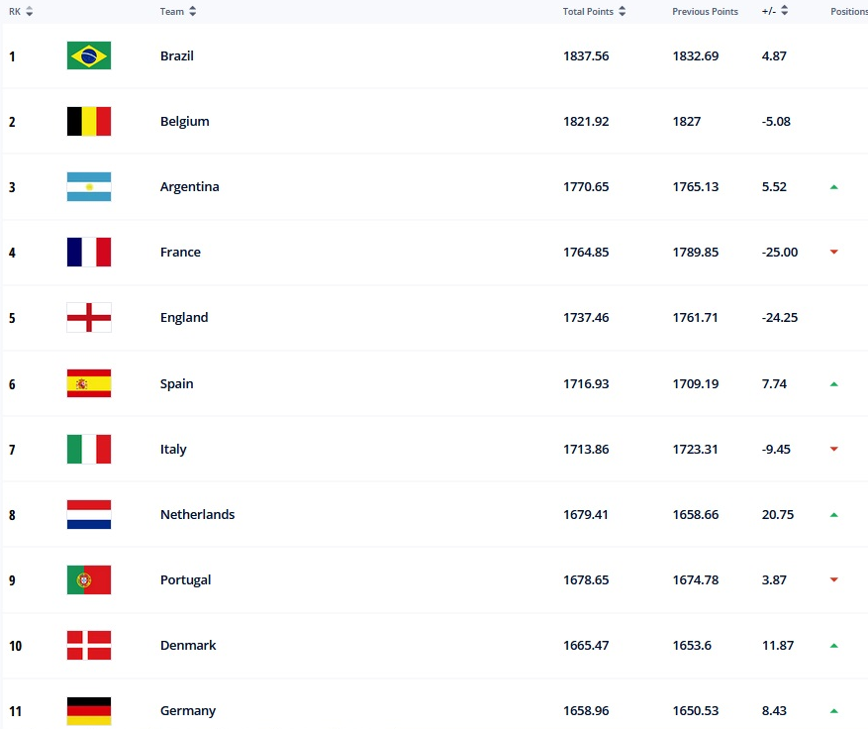
Task: Click the England flag icon
Action: [x=89, y=318]
